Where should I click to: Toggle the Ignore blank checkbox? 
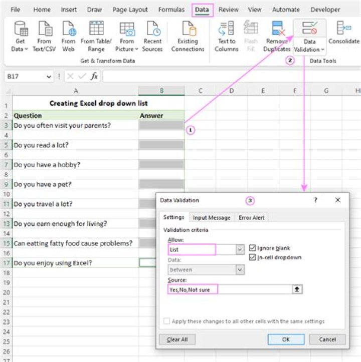click(x=253, y=248)
